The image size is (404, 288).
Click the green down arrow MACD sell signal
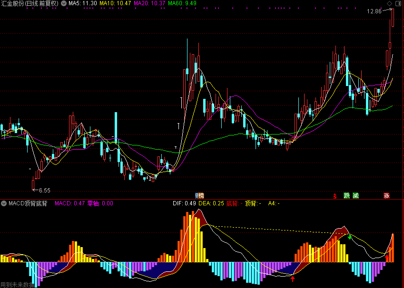[350, 237]
